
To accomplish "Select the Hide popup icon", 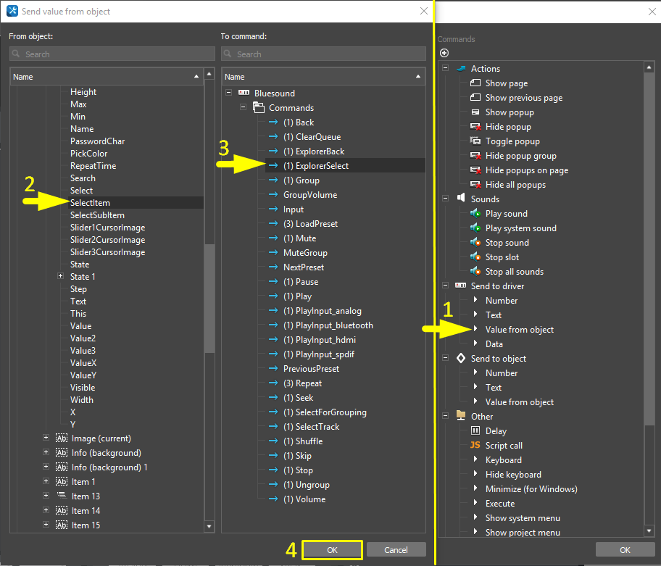I will [x=475, y=127].
